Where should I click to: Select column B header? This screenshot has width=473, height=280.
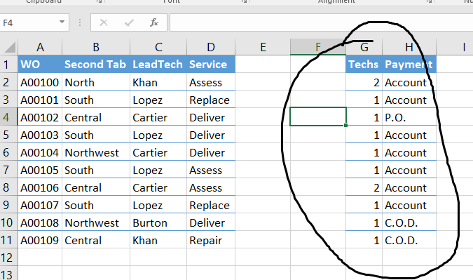pyautogui.click(x=96, y=47)
